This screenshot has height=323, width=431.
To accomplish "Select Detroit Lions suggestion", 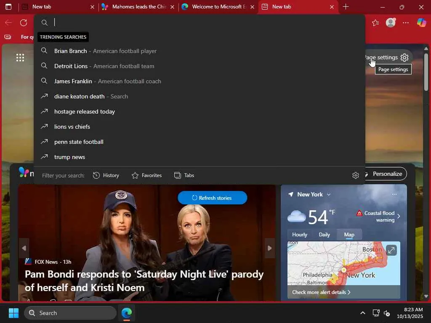I will (200, 66).
